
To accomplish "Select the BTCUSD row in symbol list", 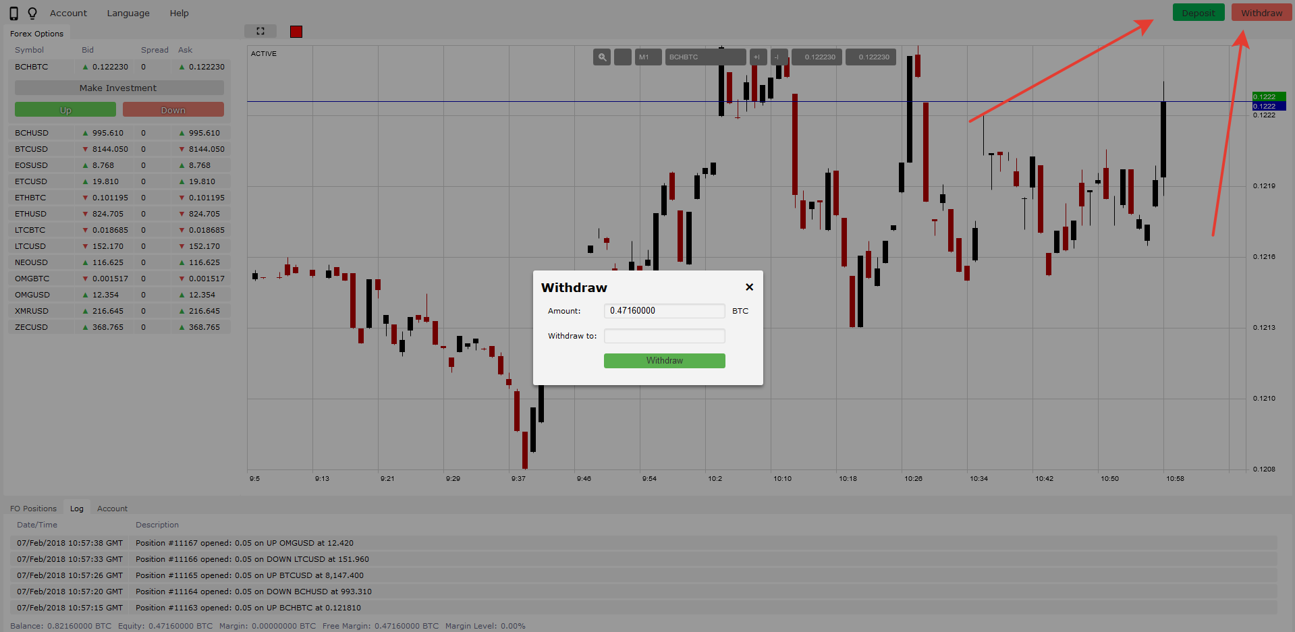I will pos(32,149).
